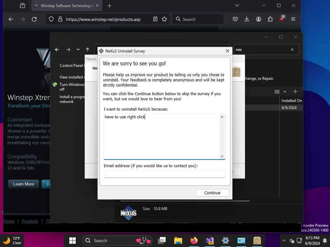Close the Winstep Software Technologies tab

97,5
